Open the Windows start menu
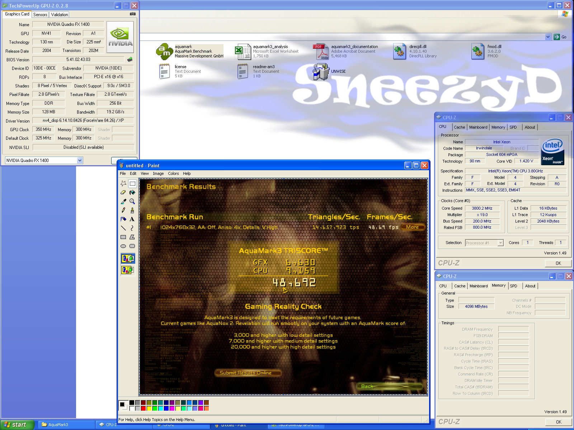574x430 pixels. pos(17,425)
